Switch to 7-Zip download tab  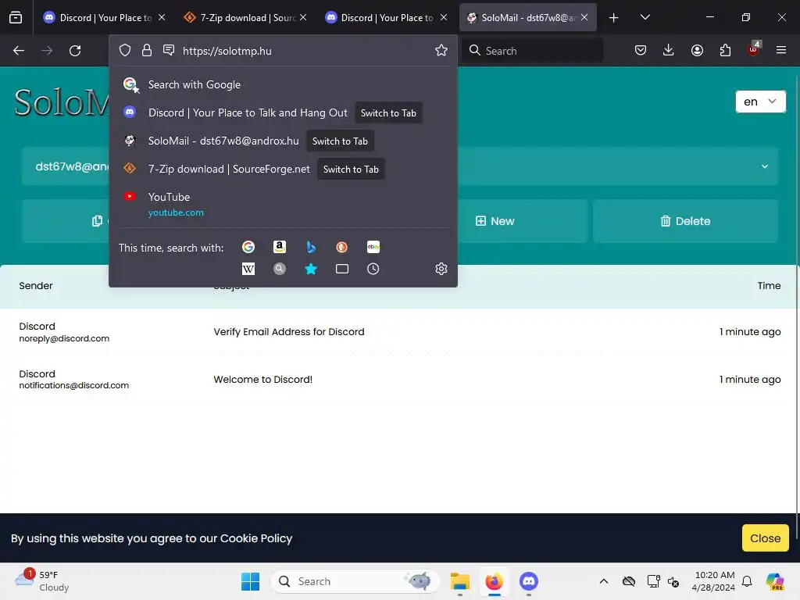[246, 17]
